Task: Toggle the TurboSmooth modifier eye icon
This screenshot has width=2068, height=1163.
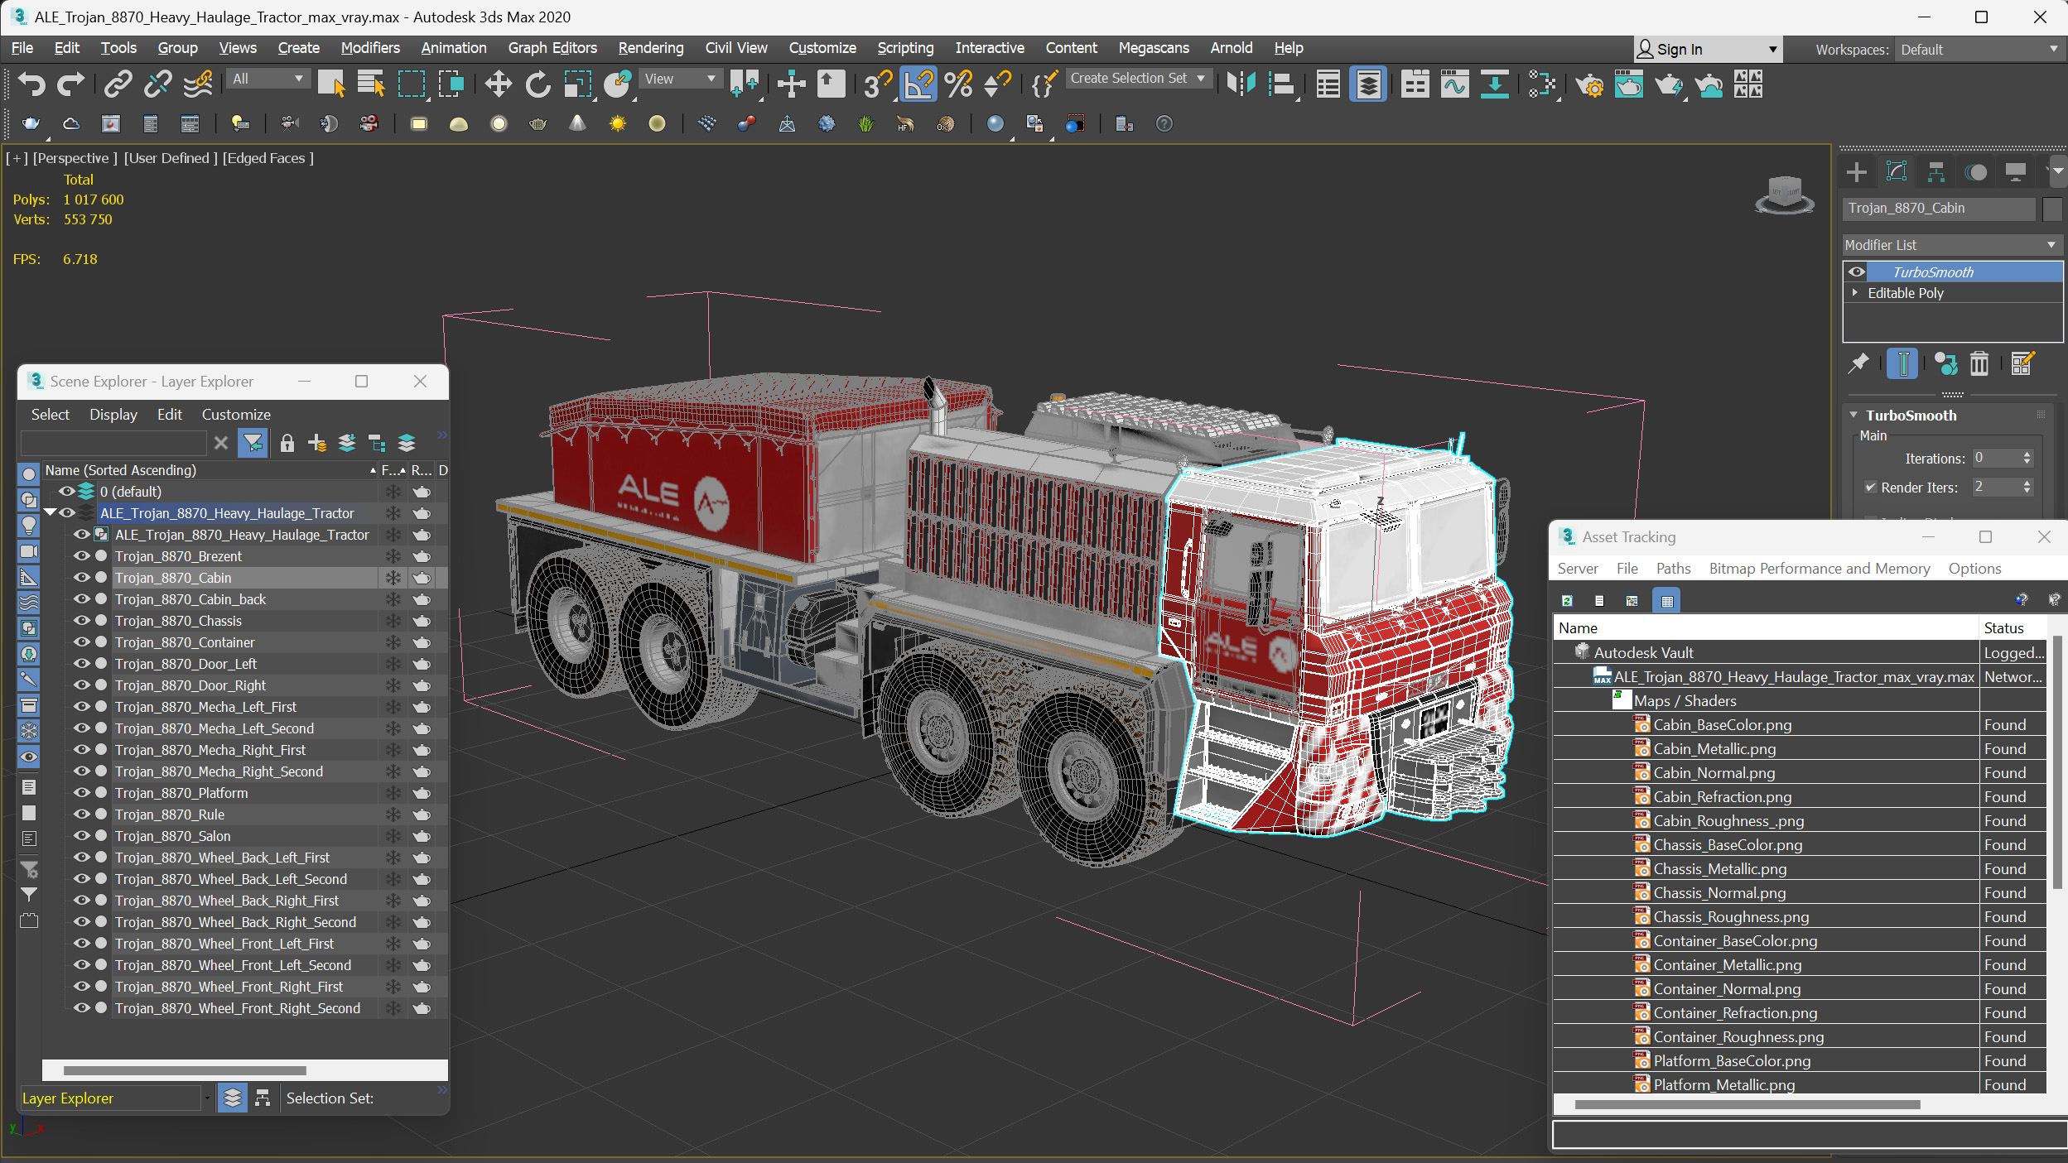Action: pyautogui.click(x=1857, y=272)
